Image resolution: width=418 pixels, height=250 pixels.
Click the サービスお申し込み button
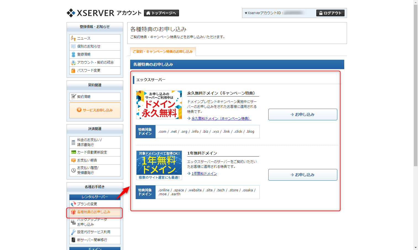tap(95, 110)
